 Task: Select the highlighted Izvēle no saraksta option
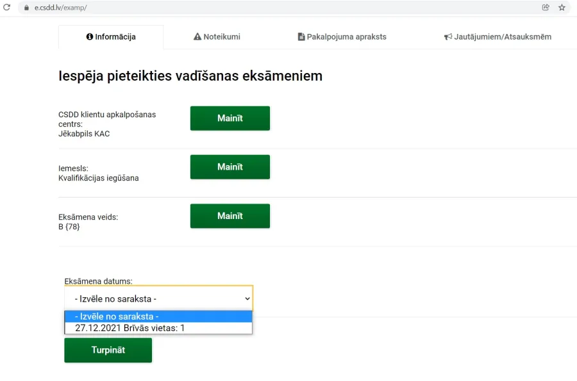158,316
